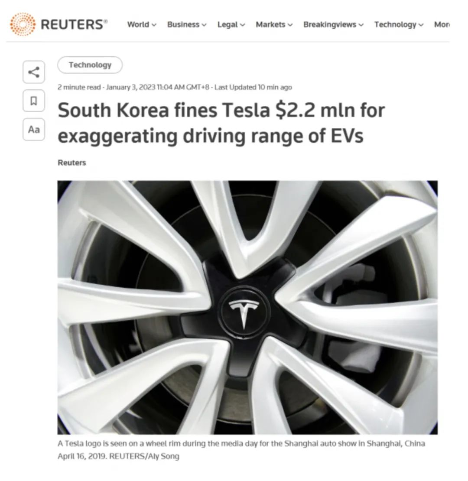This screenshot has width=468, height=481.
Task: Open the Markets menu
Action: [x=274, y=25]
